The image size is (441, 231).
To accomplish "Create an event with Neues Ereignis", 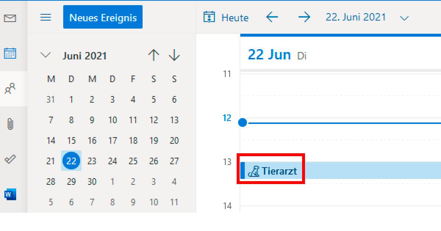I will pyautogui.click(x=103, y=16).
